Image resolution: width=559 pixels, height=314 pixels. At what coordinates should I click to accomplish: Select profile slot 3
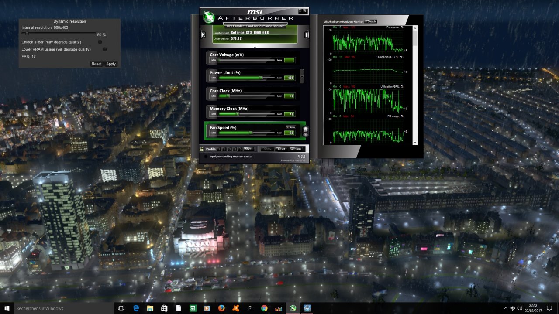[x=230, y=149]
